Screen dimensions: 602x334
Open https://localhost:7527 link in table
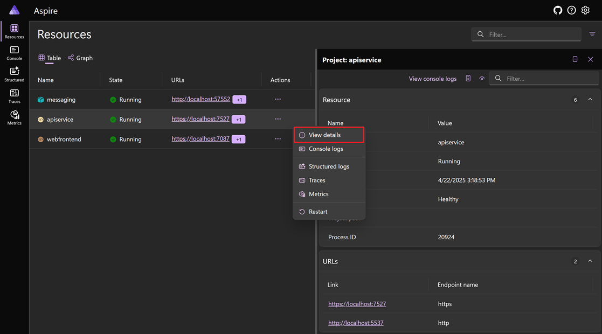[200, 119]
